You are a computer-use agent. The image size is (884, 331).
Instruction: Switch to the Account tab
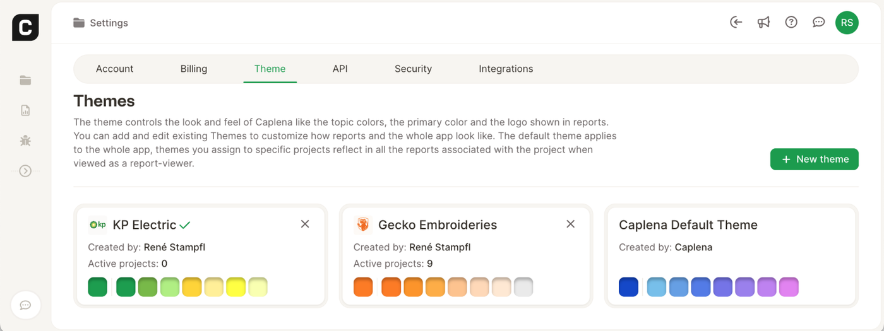[114, 69]
